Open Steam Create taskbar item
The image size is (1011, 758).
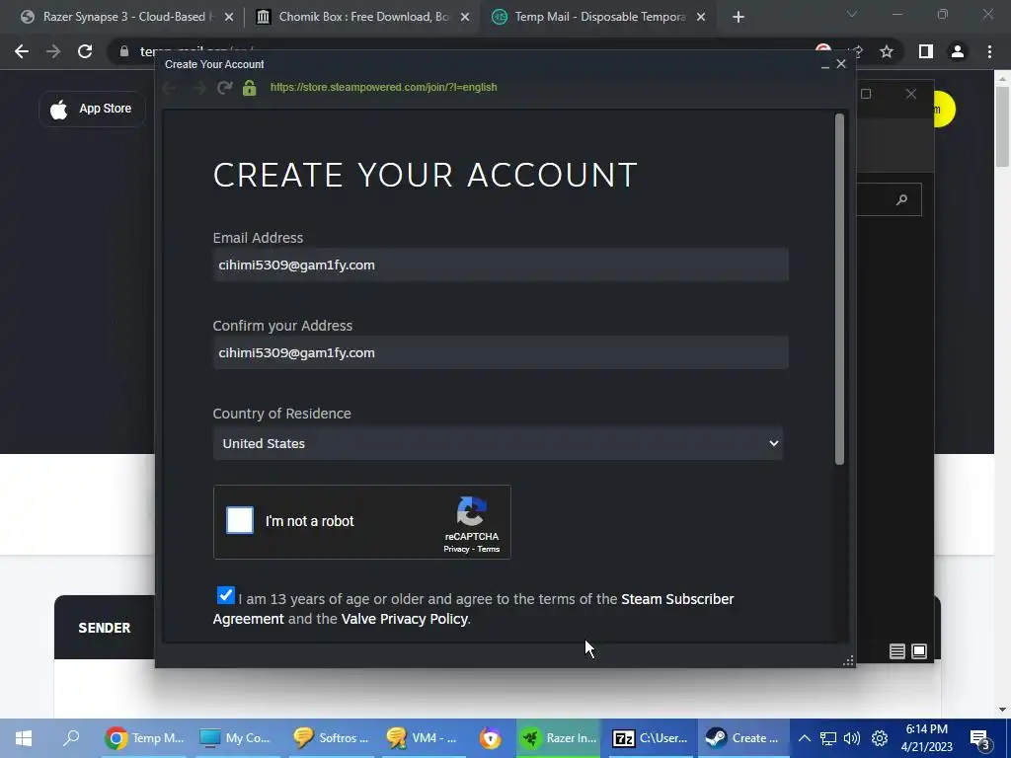[742, 738]
